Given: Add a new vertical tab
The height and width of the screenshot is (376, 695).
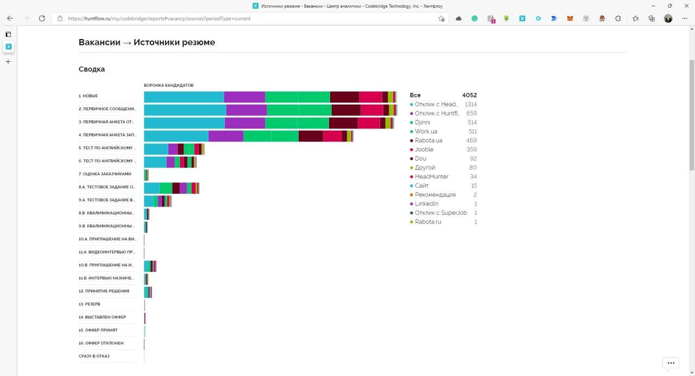Looking at the screenshot, I should [8, 61].
